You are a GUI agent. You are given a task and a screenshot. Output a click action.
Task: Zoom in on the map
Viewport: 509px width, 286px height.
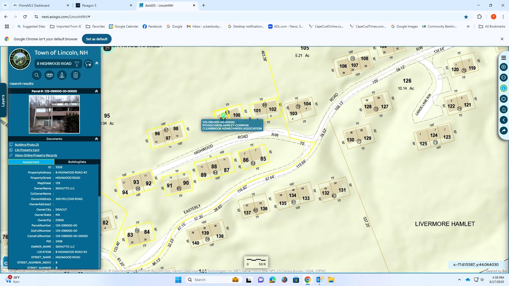coord(504,67)
